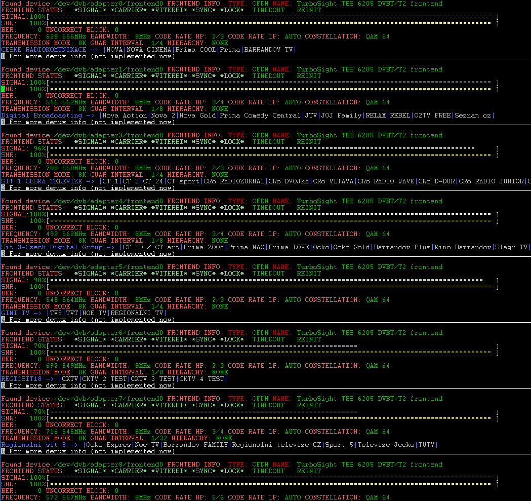This screenshot has height=501, width=531.
Task: Click the CRo RADIOZURNAL station
Action: click(x=234, y=181)
